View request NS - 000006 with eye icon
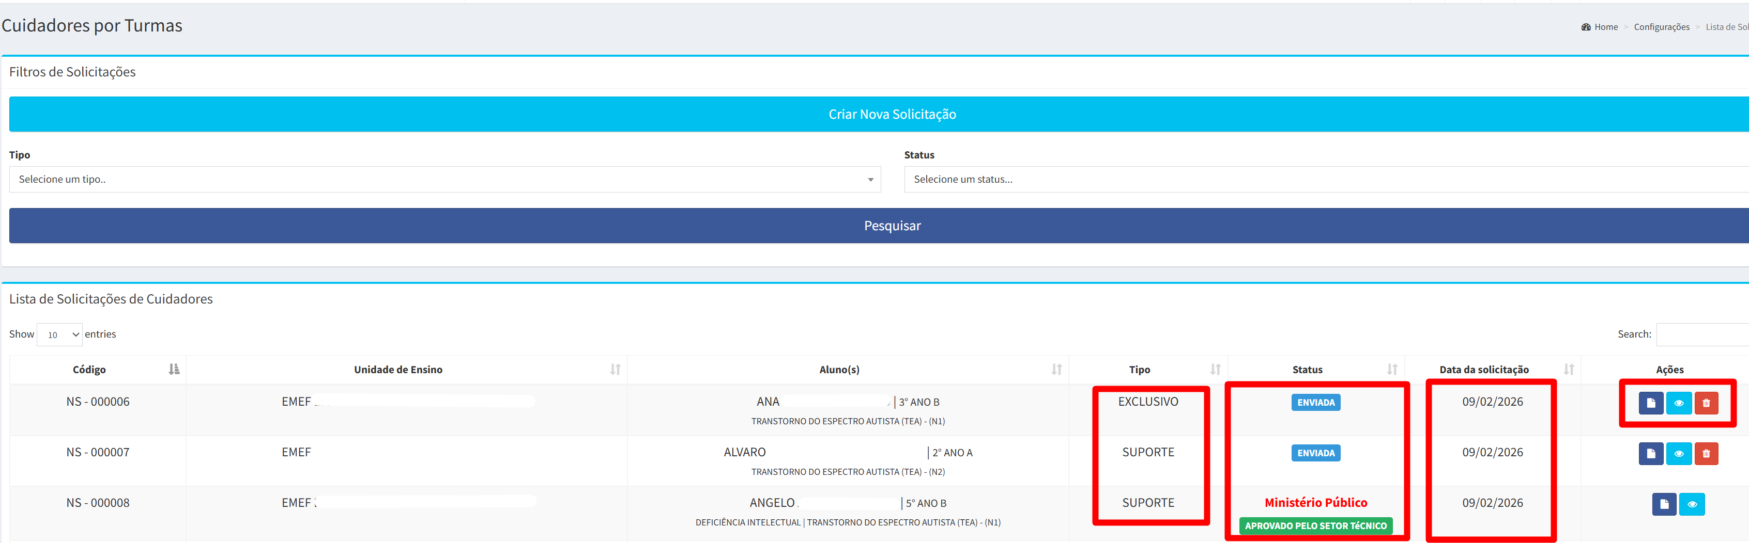This screenshot has width=1749, height=543. click(1678, 403)
